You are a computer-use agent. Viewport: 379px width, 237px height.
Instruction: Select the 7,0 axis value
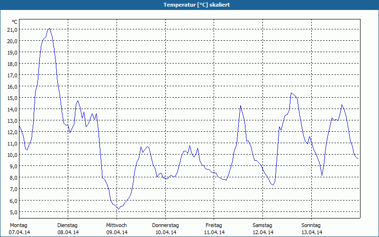[13, 189]
